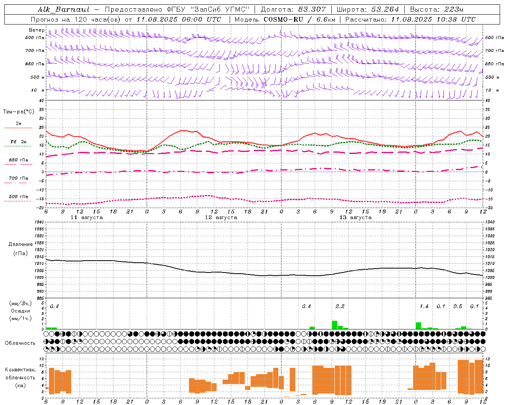The height and width of the screenshot is (405, 506).
Task: Select the forecast line Прогноз на 120 часа(ов)
Action: coord(76,19)
